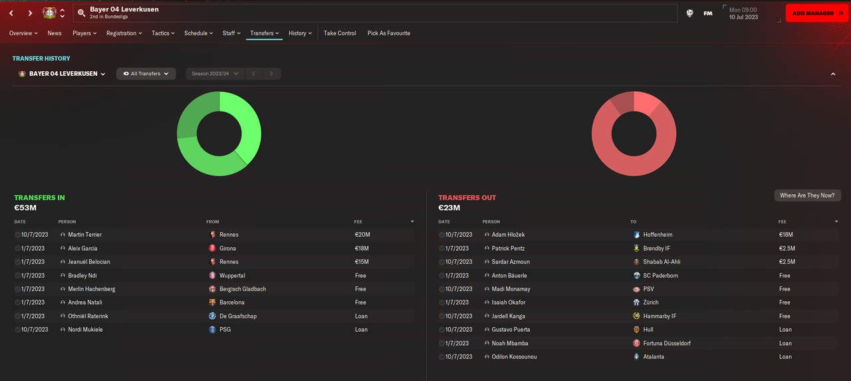Screen dimensions: 851x381
Task: Click person icon beside Gustavo Puerta
Action: point(487,330)
